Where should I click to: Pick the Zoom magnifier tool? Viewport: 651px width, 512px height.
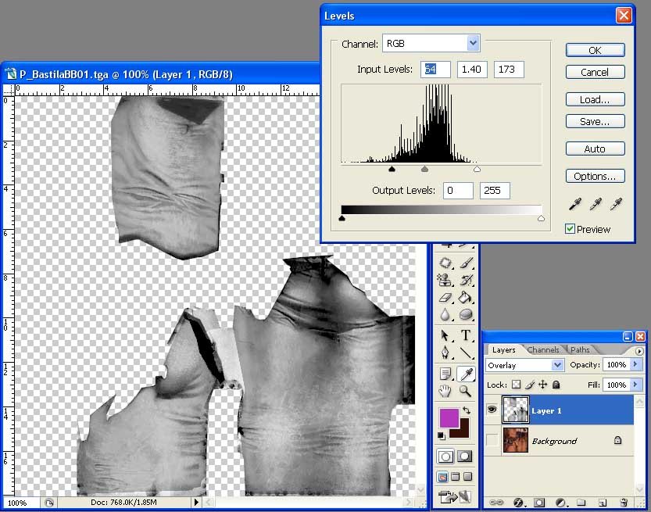point(466,390)
